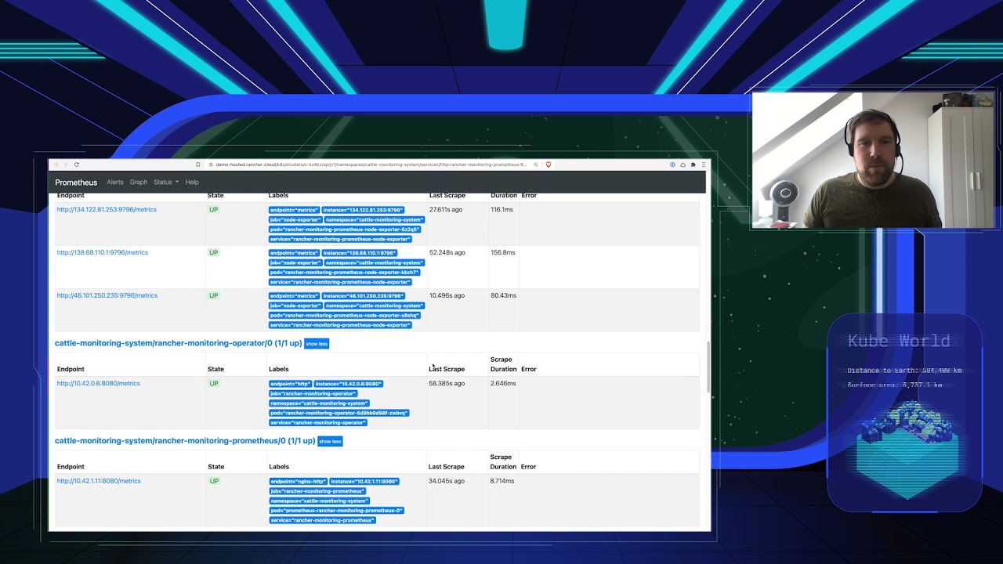Collapse rancher-monitoring-prometheus group with show less

coord(330,441)
